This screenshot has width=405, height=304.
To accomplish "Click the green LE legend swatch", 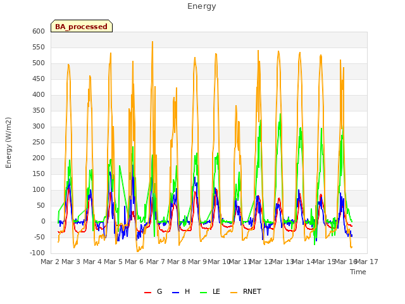I will tap(204, 293).
